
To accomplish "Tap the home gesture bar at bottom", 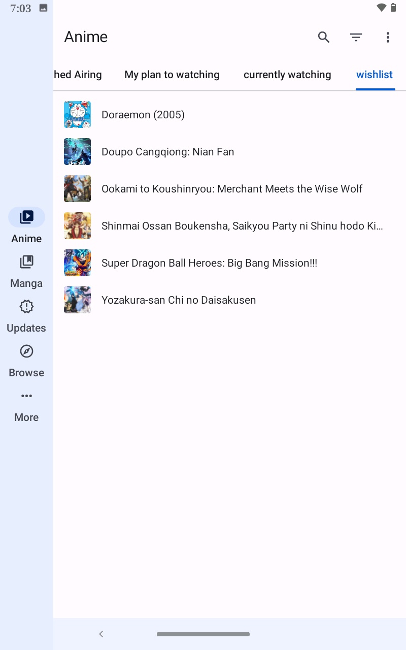I will pyautogui.click(x=203, y=634).
